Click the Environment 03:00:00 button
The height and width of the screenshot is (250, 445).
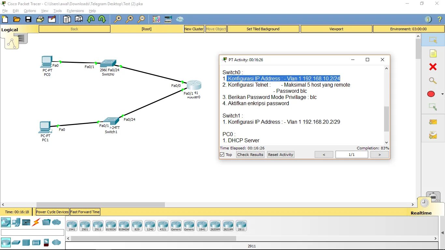pos(409,29)
